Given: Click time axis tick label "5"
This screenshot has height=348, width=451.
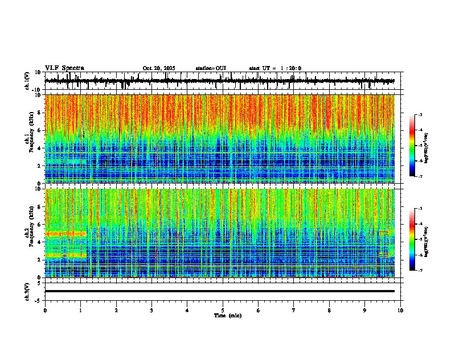Looking at the screenshot, I should point(223,310).
